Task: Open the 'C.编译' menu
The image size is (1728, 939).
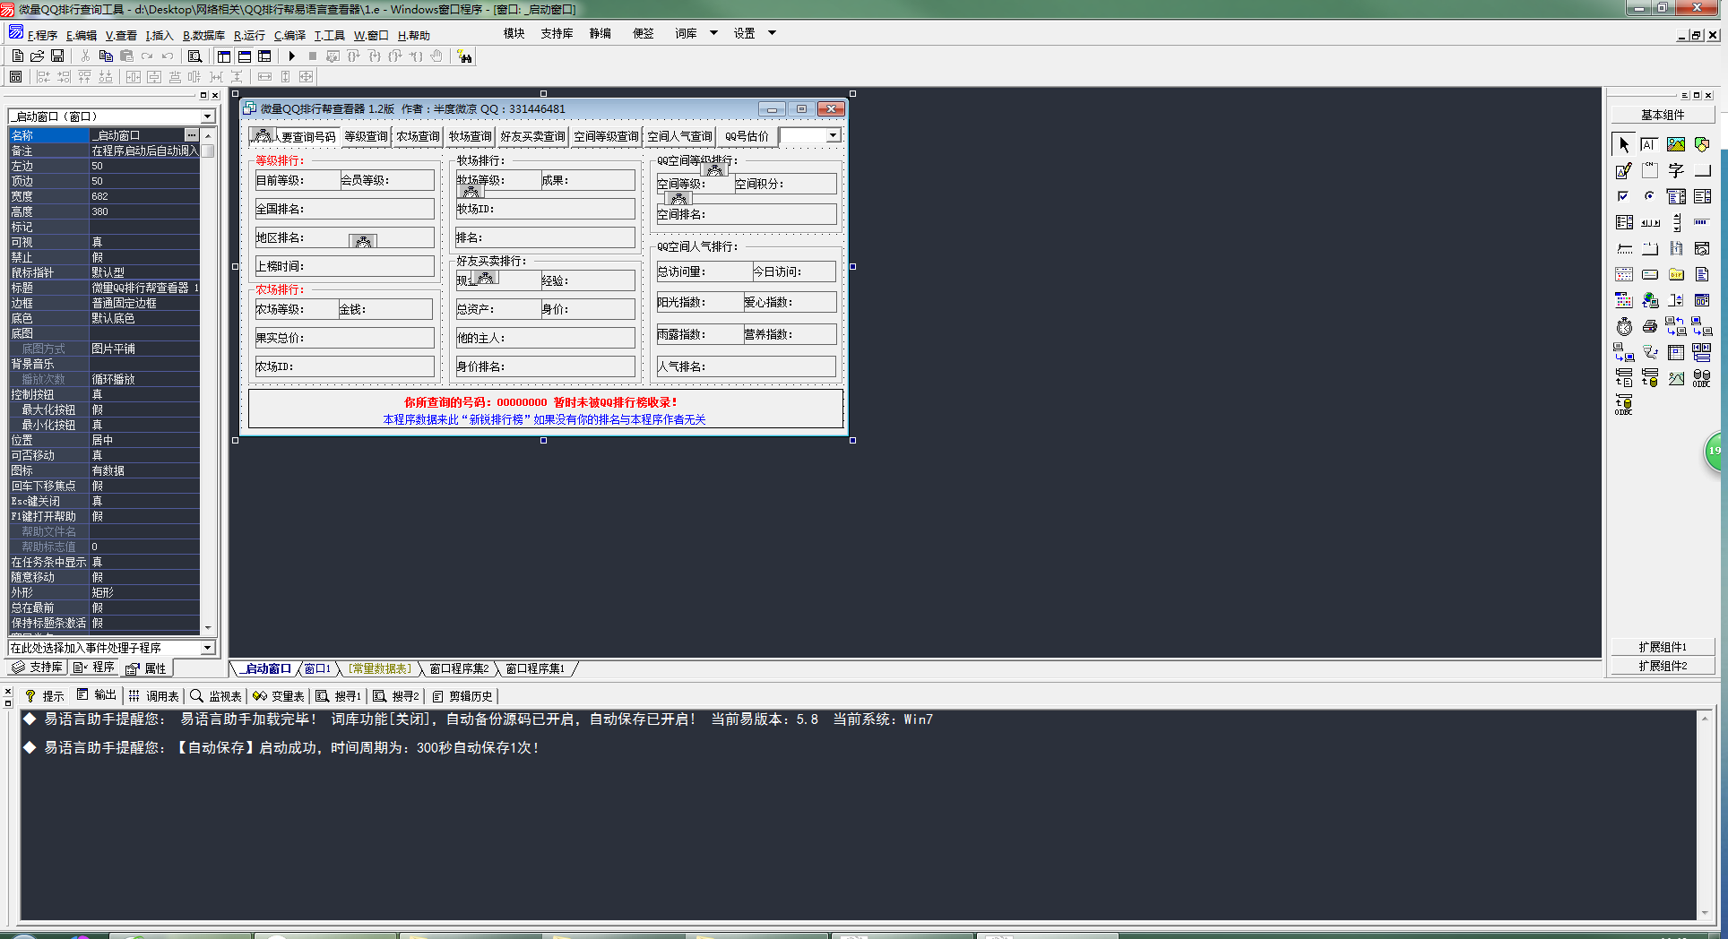Action: [289, 36]
